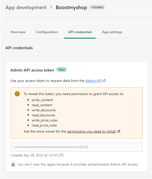Click the read_price_rules permission item
Image resolution: width=152 pixels, height=179 pixels.
[44, 125]
